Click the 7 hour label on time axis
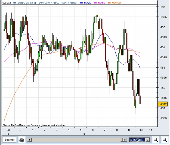Image resolution: width=170 pixels, height=145 pixels. point(105,130)
